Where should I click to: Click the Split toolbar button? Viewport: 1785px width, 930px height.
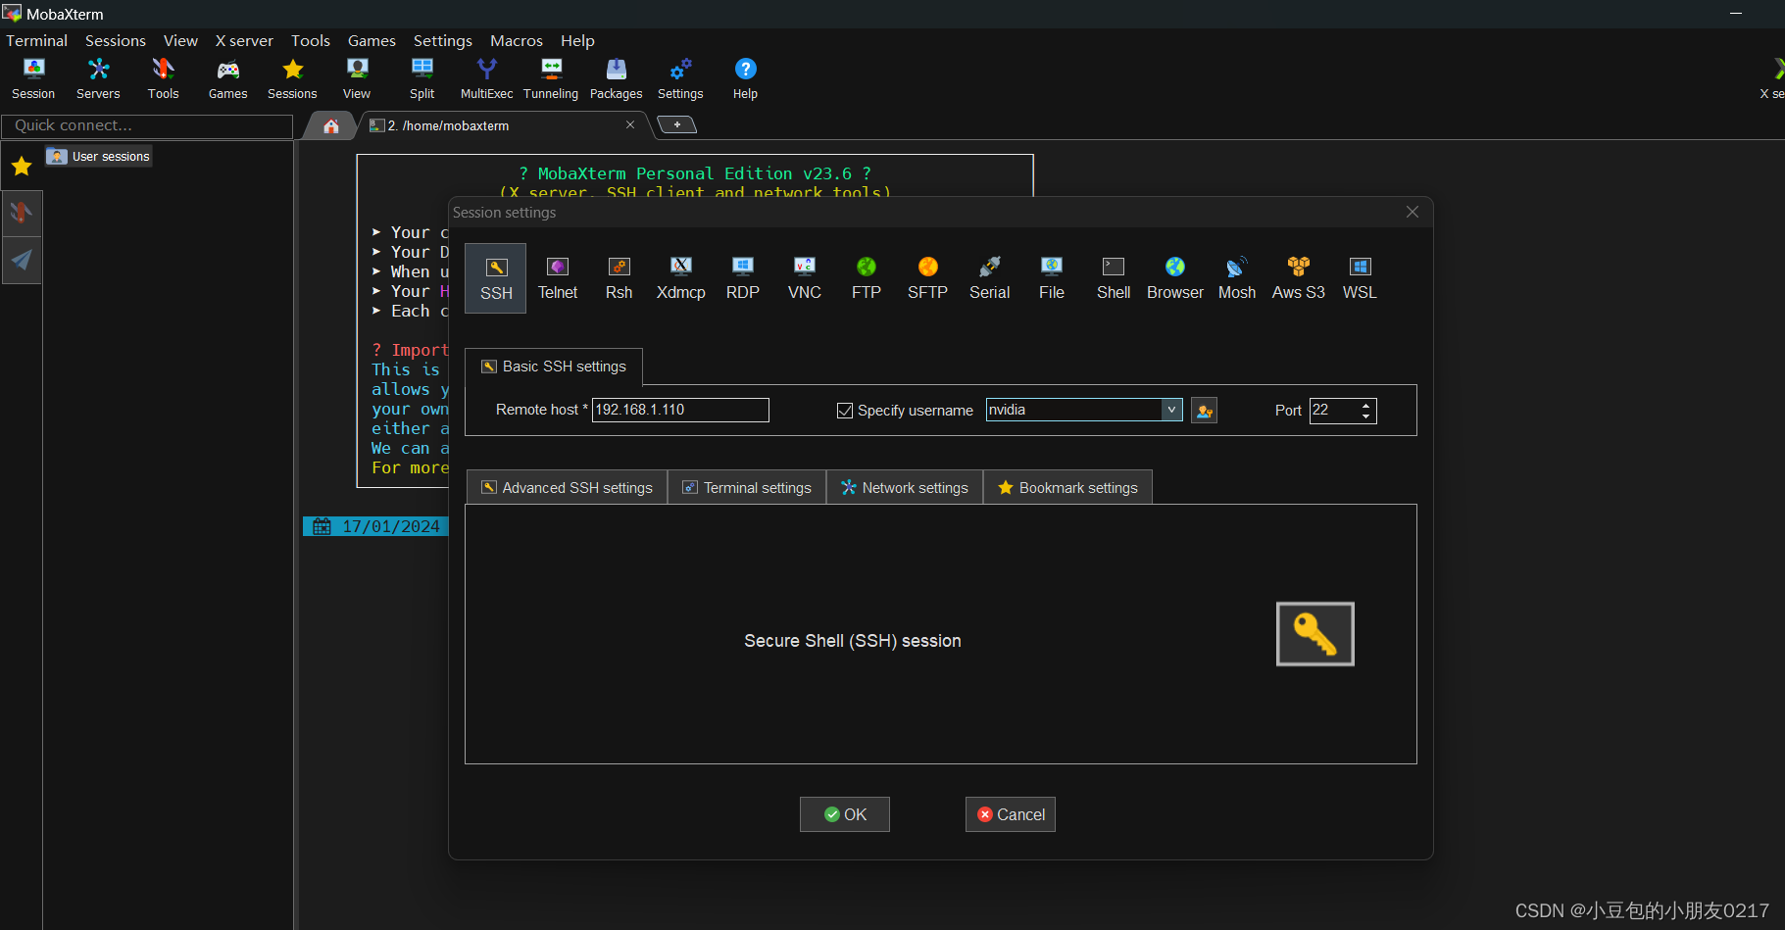[421, 78]
